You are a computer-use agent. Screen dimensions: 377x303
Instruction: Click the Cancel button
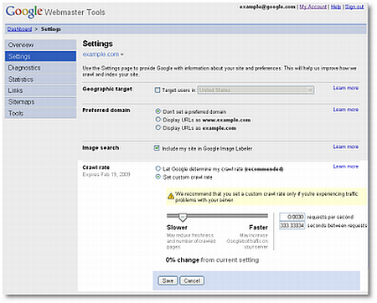pyautogui.click(x=192, y=280)
